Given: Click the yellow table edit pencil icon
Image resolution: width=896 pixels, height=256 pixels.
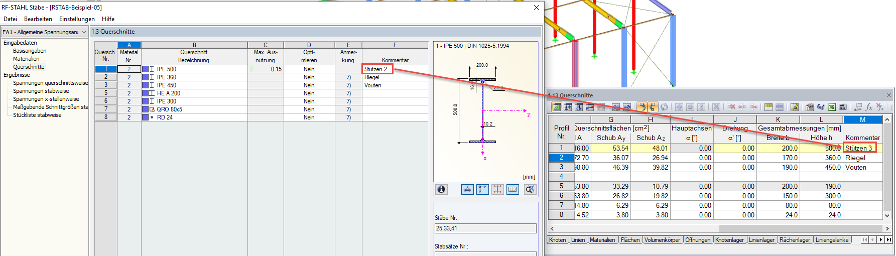Looking at the screenshot, I should 795,107.
